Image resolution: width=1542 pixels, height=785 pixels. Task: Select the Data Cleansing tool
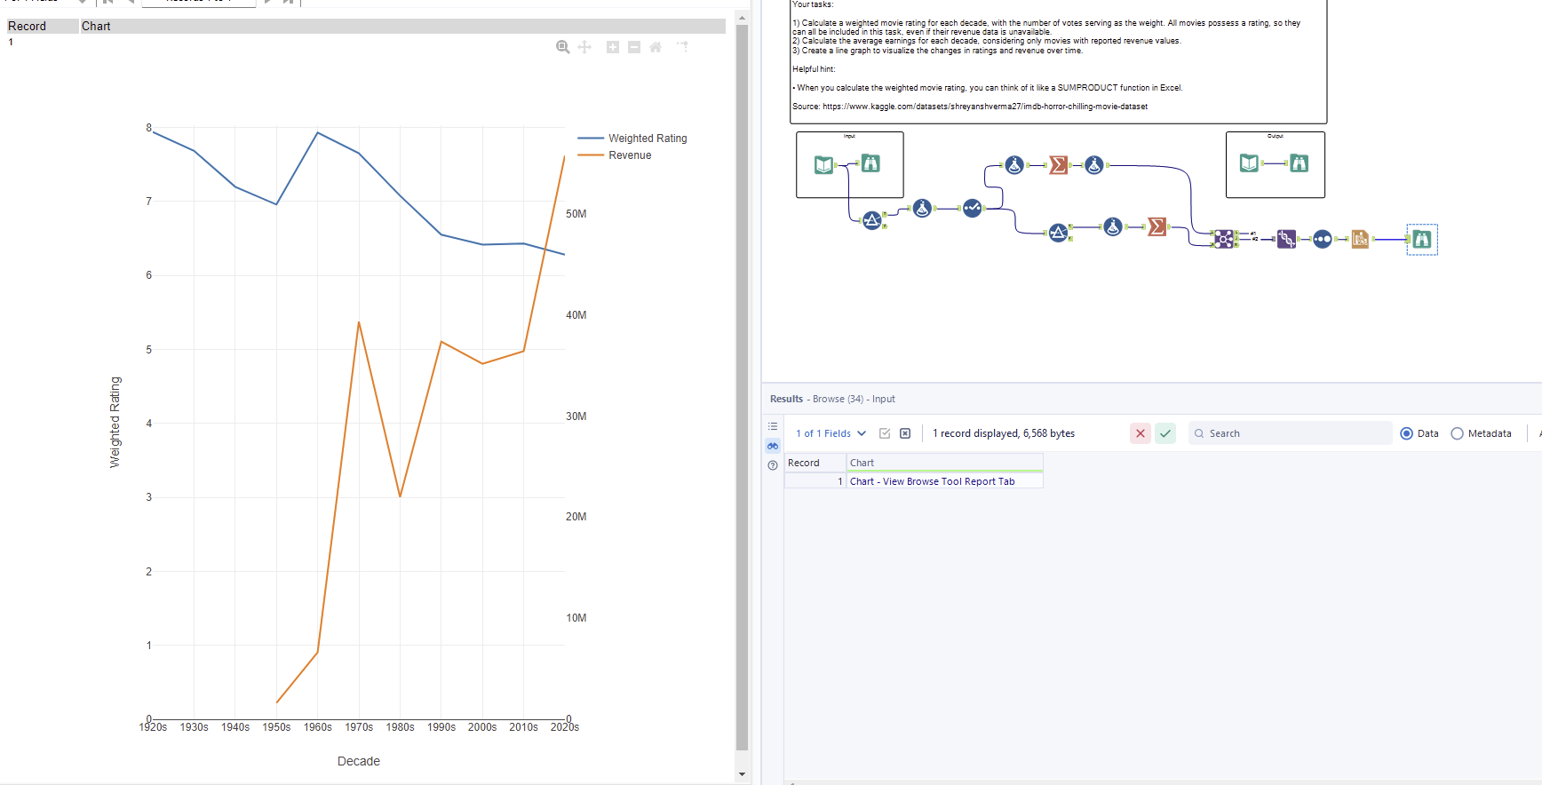pyautogui.click(x=973, y=208)
